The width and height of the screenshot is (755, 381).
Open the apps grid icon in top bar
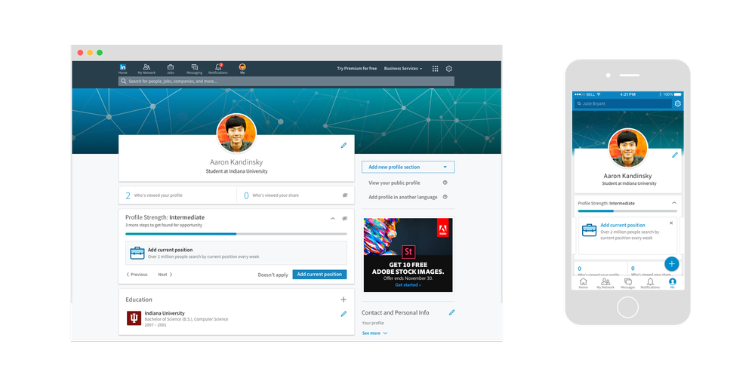(436, 69)
